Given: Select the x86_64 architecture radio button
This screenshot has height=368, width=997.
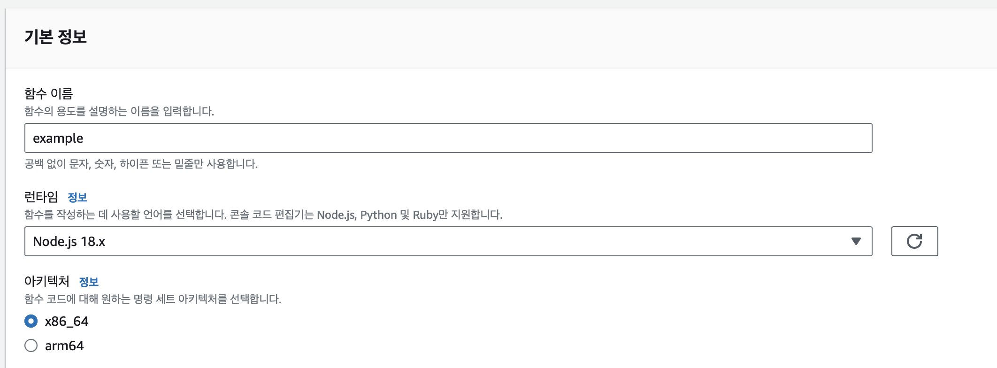Looking at the screenshot, I should coord(31,321).
